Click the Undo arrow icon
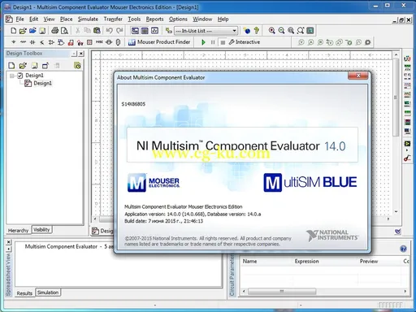Viewport: 416px width, 312px height. click(x=110, y=31)
